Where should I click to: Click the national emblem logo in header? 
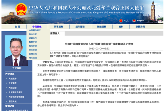pos(21,9)
